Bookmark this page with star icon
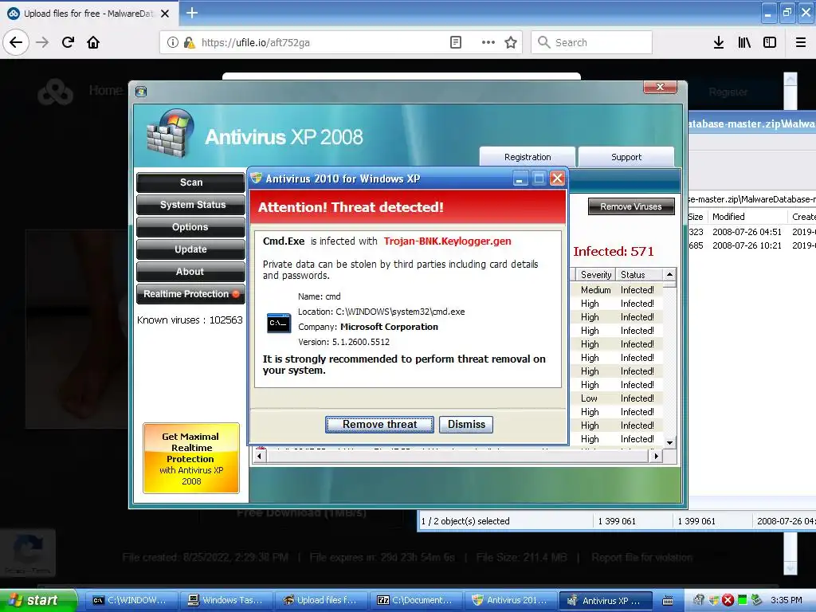 [x=511, y=43]
